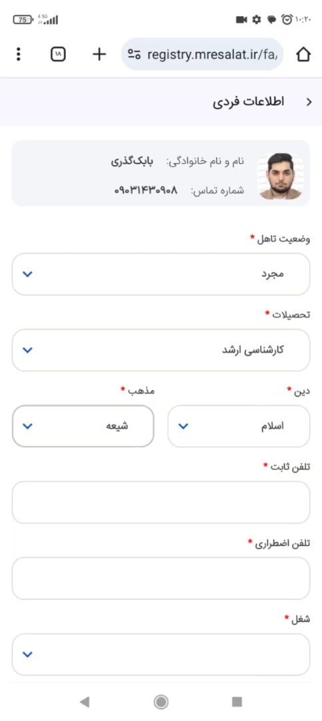
Task: Open a new tab with plus icon
Action: coord(99,54)
